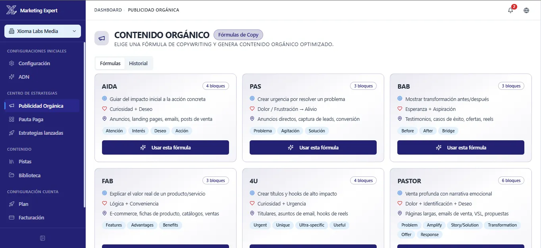Switch to the Historial tab
This screenshot has width=541, height=248.
[138, 63]
